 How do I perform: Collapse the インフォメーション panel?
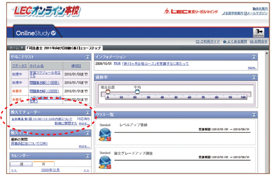254,57
